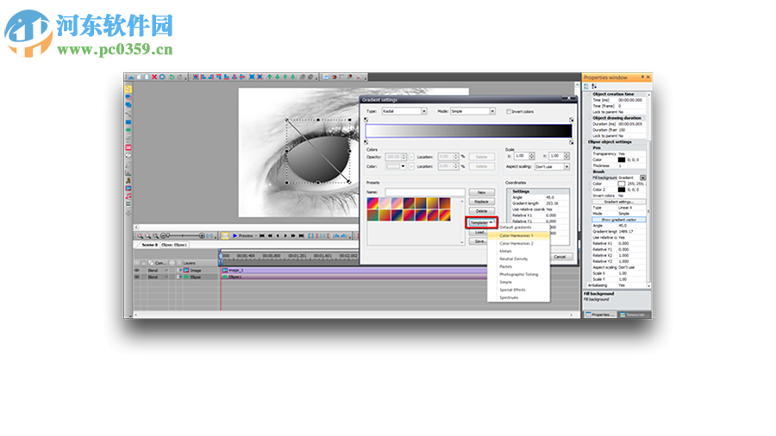Choose Metals template
776x436 pixels.
pyautogui.click(x=518, y=251)
